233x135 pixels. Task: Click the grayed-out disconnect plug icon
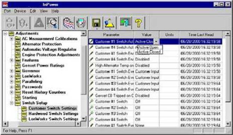pyautogui.click(x=23, y=23)
